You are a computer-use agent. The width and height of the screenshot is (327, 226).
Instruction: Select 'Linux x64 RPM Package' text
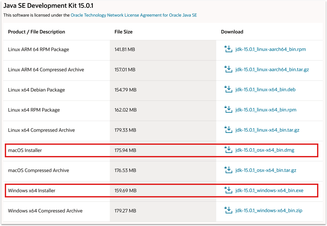click(x=34, y=110)
